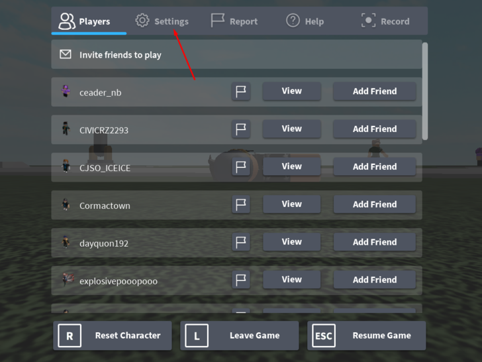
Task: Select the CJSO_ICEICE player name
Action: (x=105, y=168)
